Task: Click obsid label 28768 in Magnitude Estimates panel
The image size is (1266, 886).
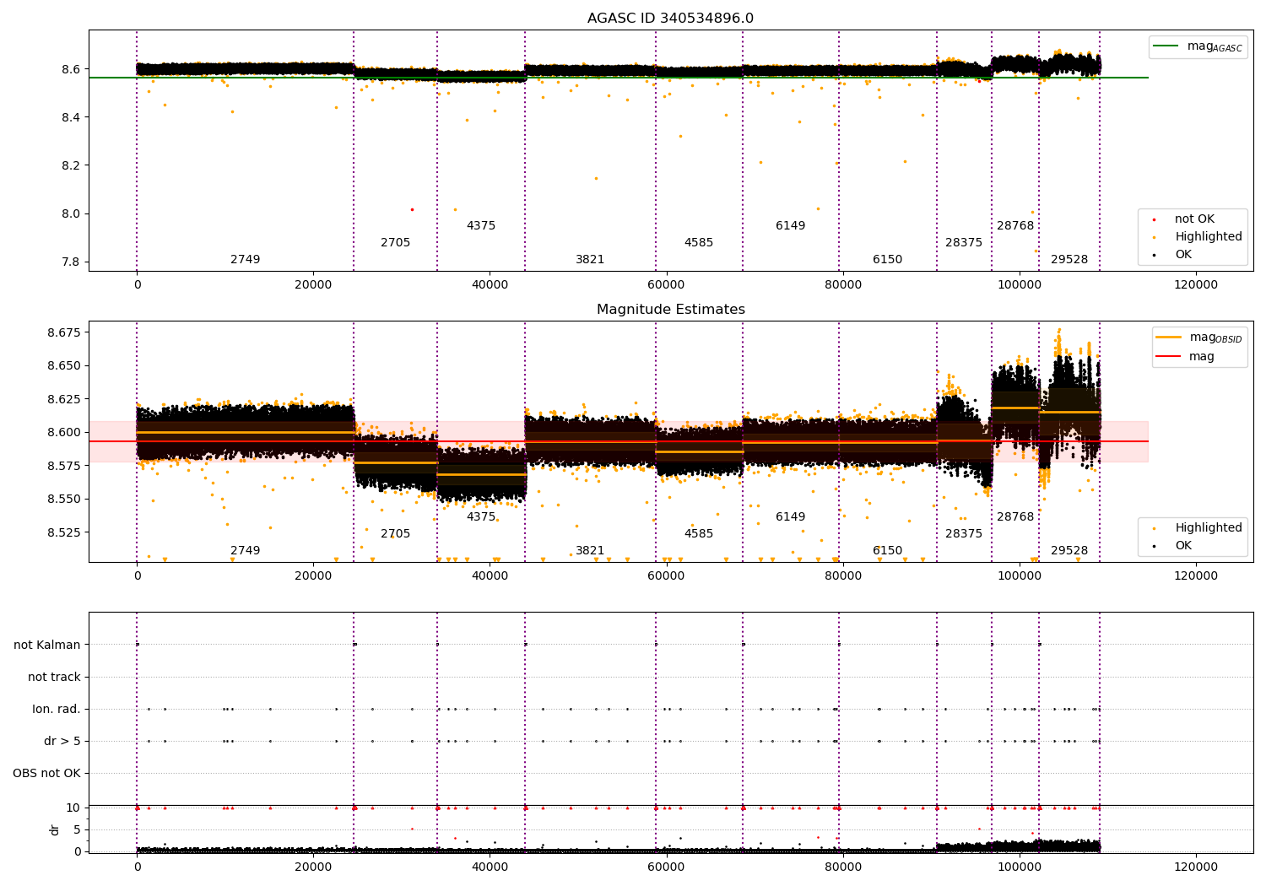Action: [x=1015, y=517]
